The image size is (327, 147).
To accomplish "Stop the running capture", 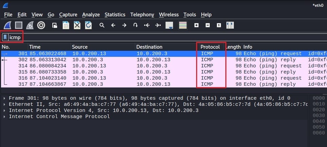I will pyautogui.click(x=19, y=26).
